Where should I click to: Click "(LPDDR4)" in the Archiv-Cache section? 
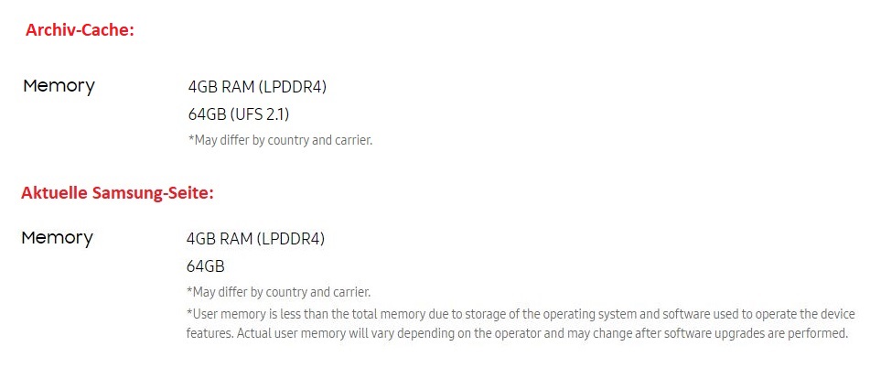pos(292,88)
